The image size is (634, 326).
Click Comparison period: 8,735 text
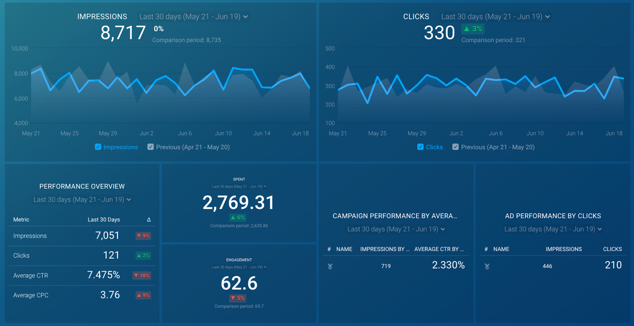coord(187,40)
